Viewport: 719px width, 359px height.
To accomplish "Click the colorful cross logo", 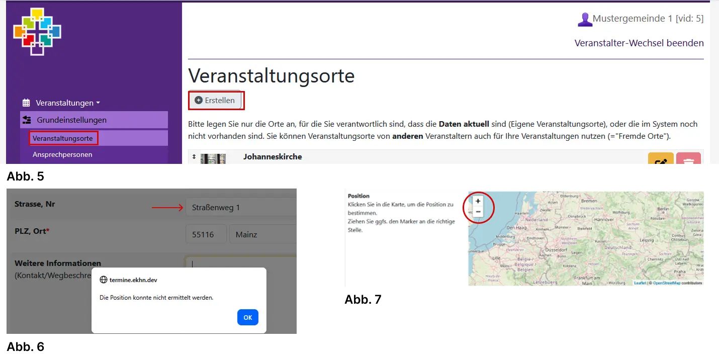I will [x=37, y=31].
